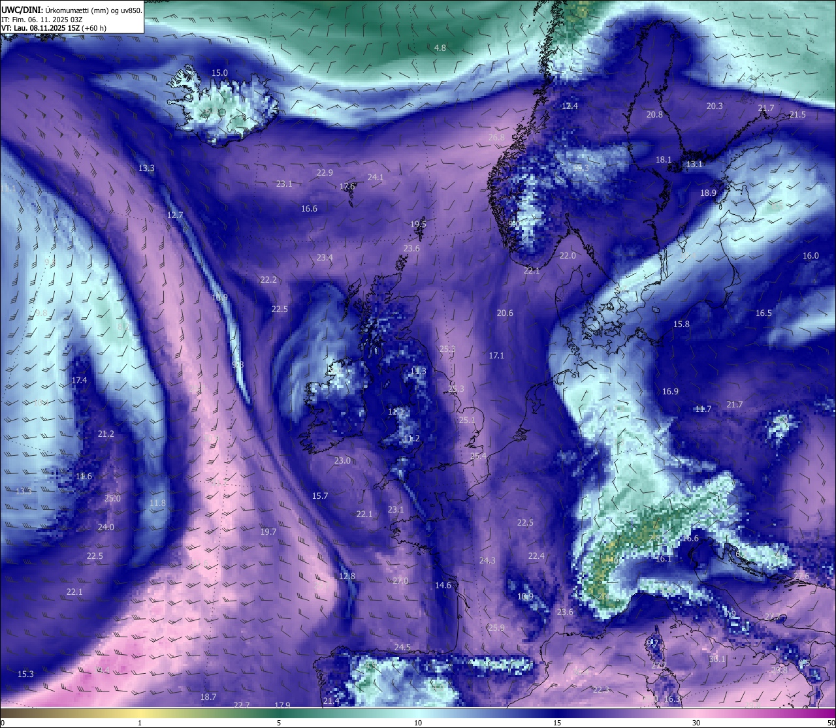This screenshot has height=728, width=836.
Task: Click the 24.5 value north of Spain
Action: pos(402,647)
